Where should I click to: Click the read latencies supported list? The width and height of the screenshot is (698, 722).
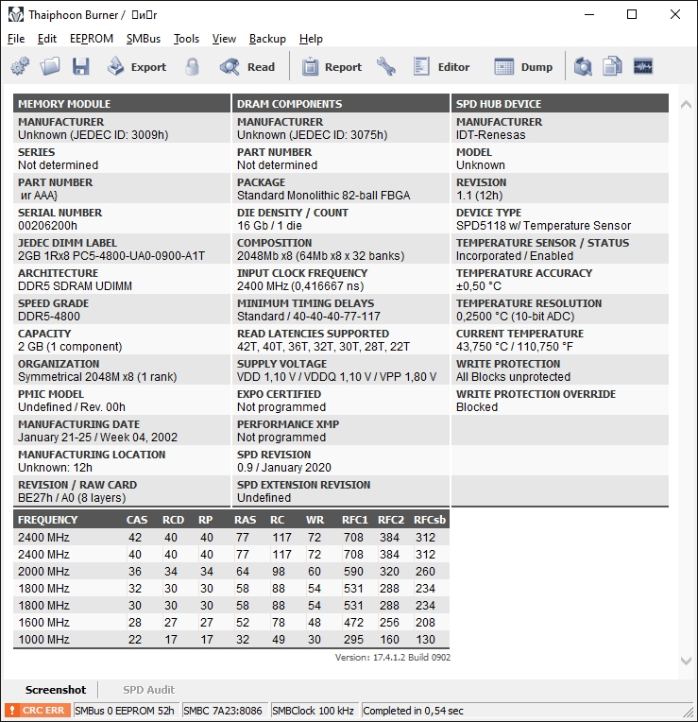pyautogui.click(x=323, y=347)
